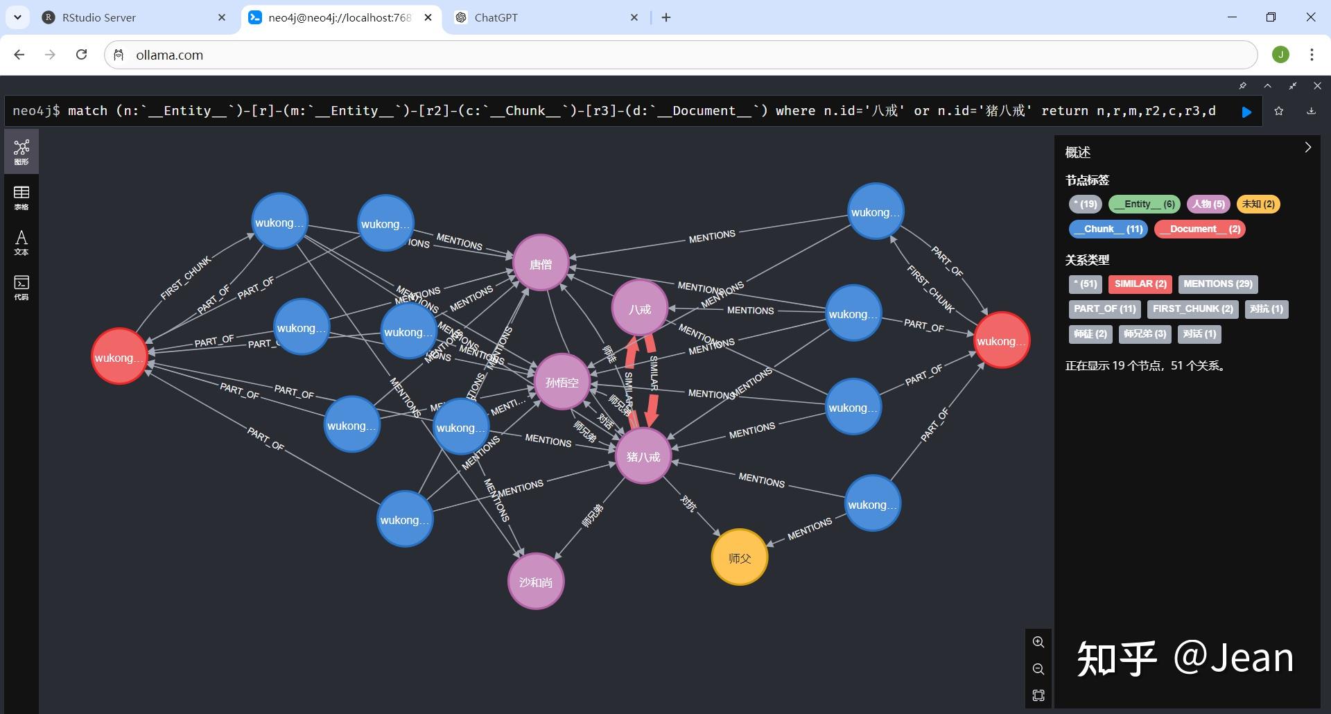
Task: Fit graph to screen
Action: pos(1038,695)
